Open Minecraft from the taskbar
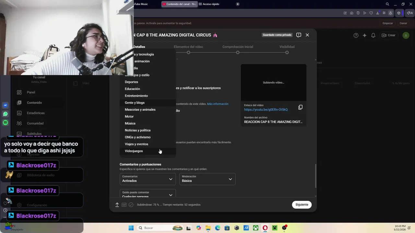The height and width of the screenshot is (233, 415). 275,228
